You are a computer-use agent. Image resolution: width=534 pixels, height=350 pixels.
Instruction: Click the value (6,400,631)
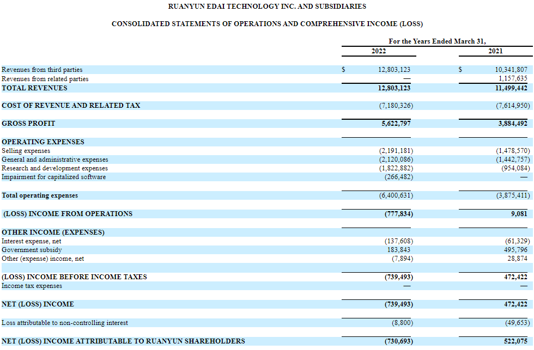point(396,195)
